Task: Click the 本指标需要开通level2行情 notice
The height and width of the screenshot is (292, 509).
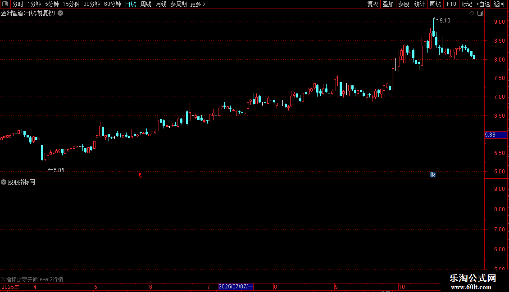Action: (x=32, y=279)
